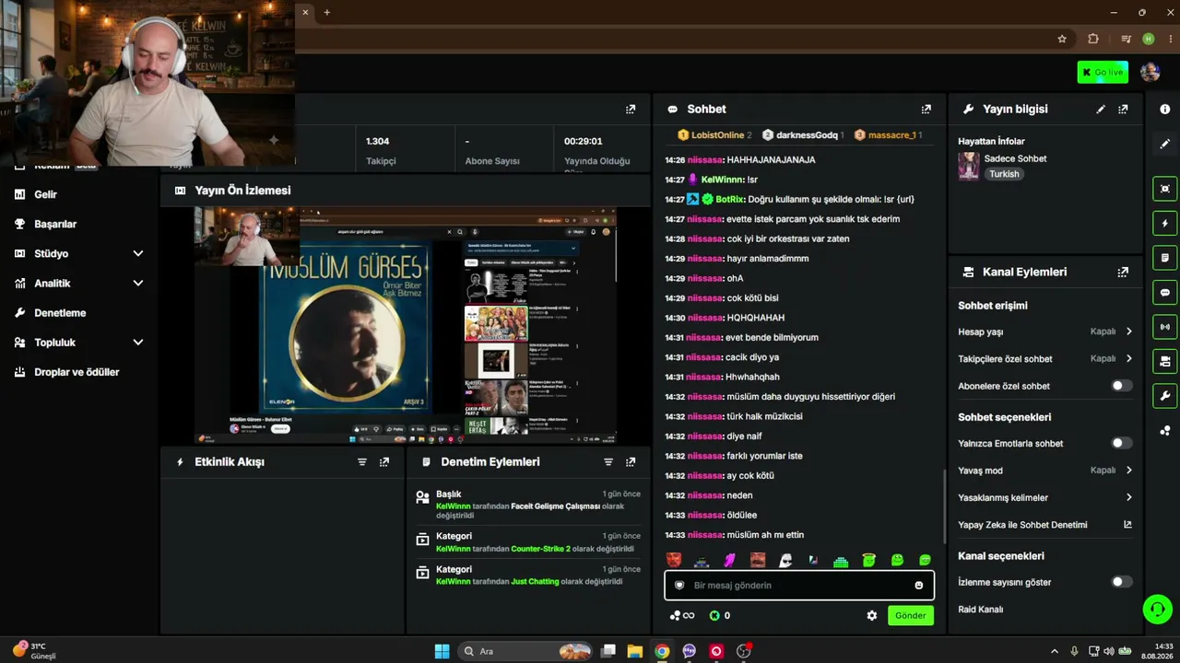Toggle the chat bubble widget icon
This screenshot has width=1180, height=663.
(x=1165, y=292)
